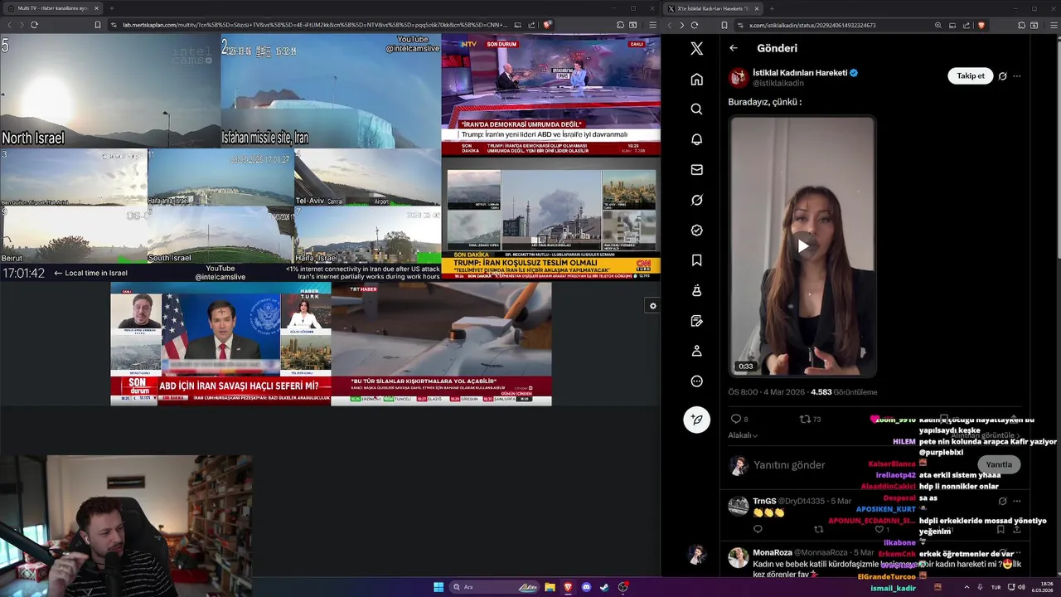Open X Explore search icon

[696, 109]
